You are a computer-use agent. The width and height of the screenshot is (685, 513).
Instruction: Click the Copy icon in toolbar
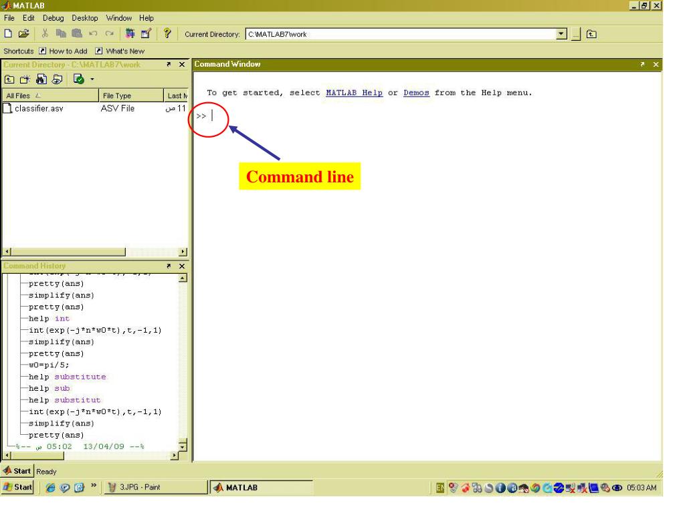click(61, 33)
